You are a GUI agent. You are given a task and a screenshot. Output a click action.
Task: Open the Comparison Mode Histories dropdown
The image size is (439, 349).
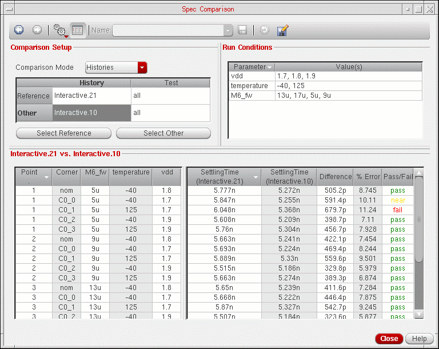[x=142, y=68]
